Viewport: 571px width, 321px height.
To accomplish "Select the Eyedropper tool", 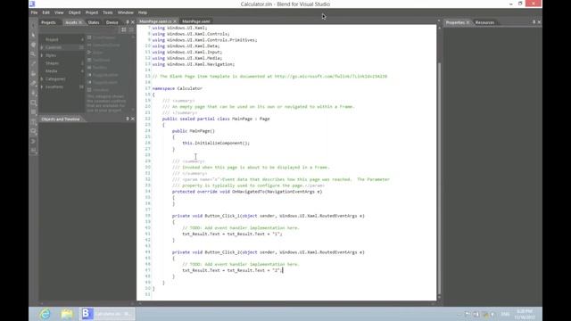I will pos(34,64).
